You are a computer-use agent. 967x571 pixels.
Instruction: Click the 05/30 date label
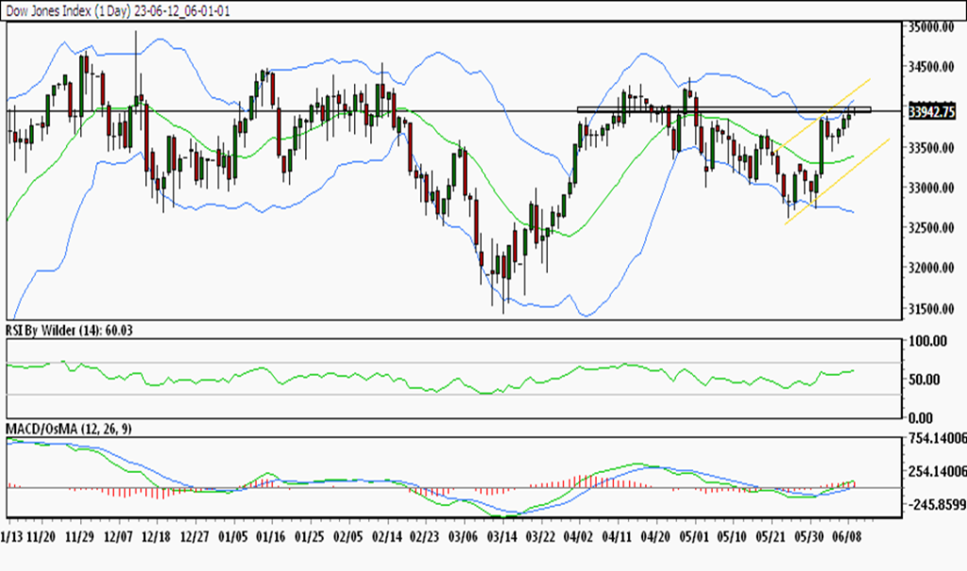point(809,536)
